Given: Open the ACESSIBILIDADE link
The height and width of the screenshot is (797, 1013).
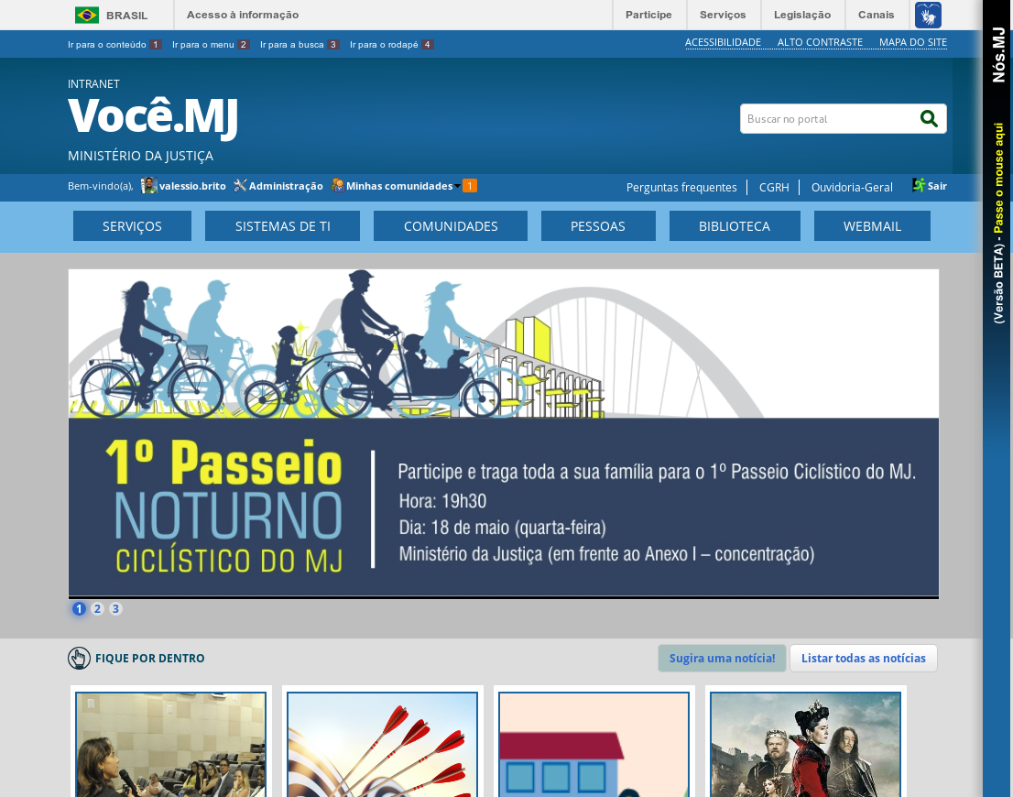Looking at the screenshot, I should (723, 43).
